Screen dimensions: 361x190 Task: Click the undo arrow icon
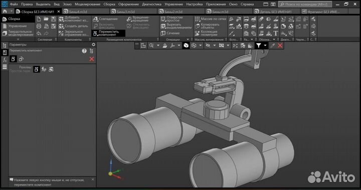tap(39, 34)
